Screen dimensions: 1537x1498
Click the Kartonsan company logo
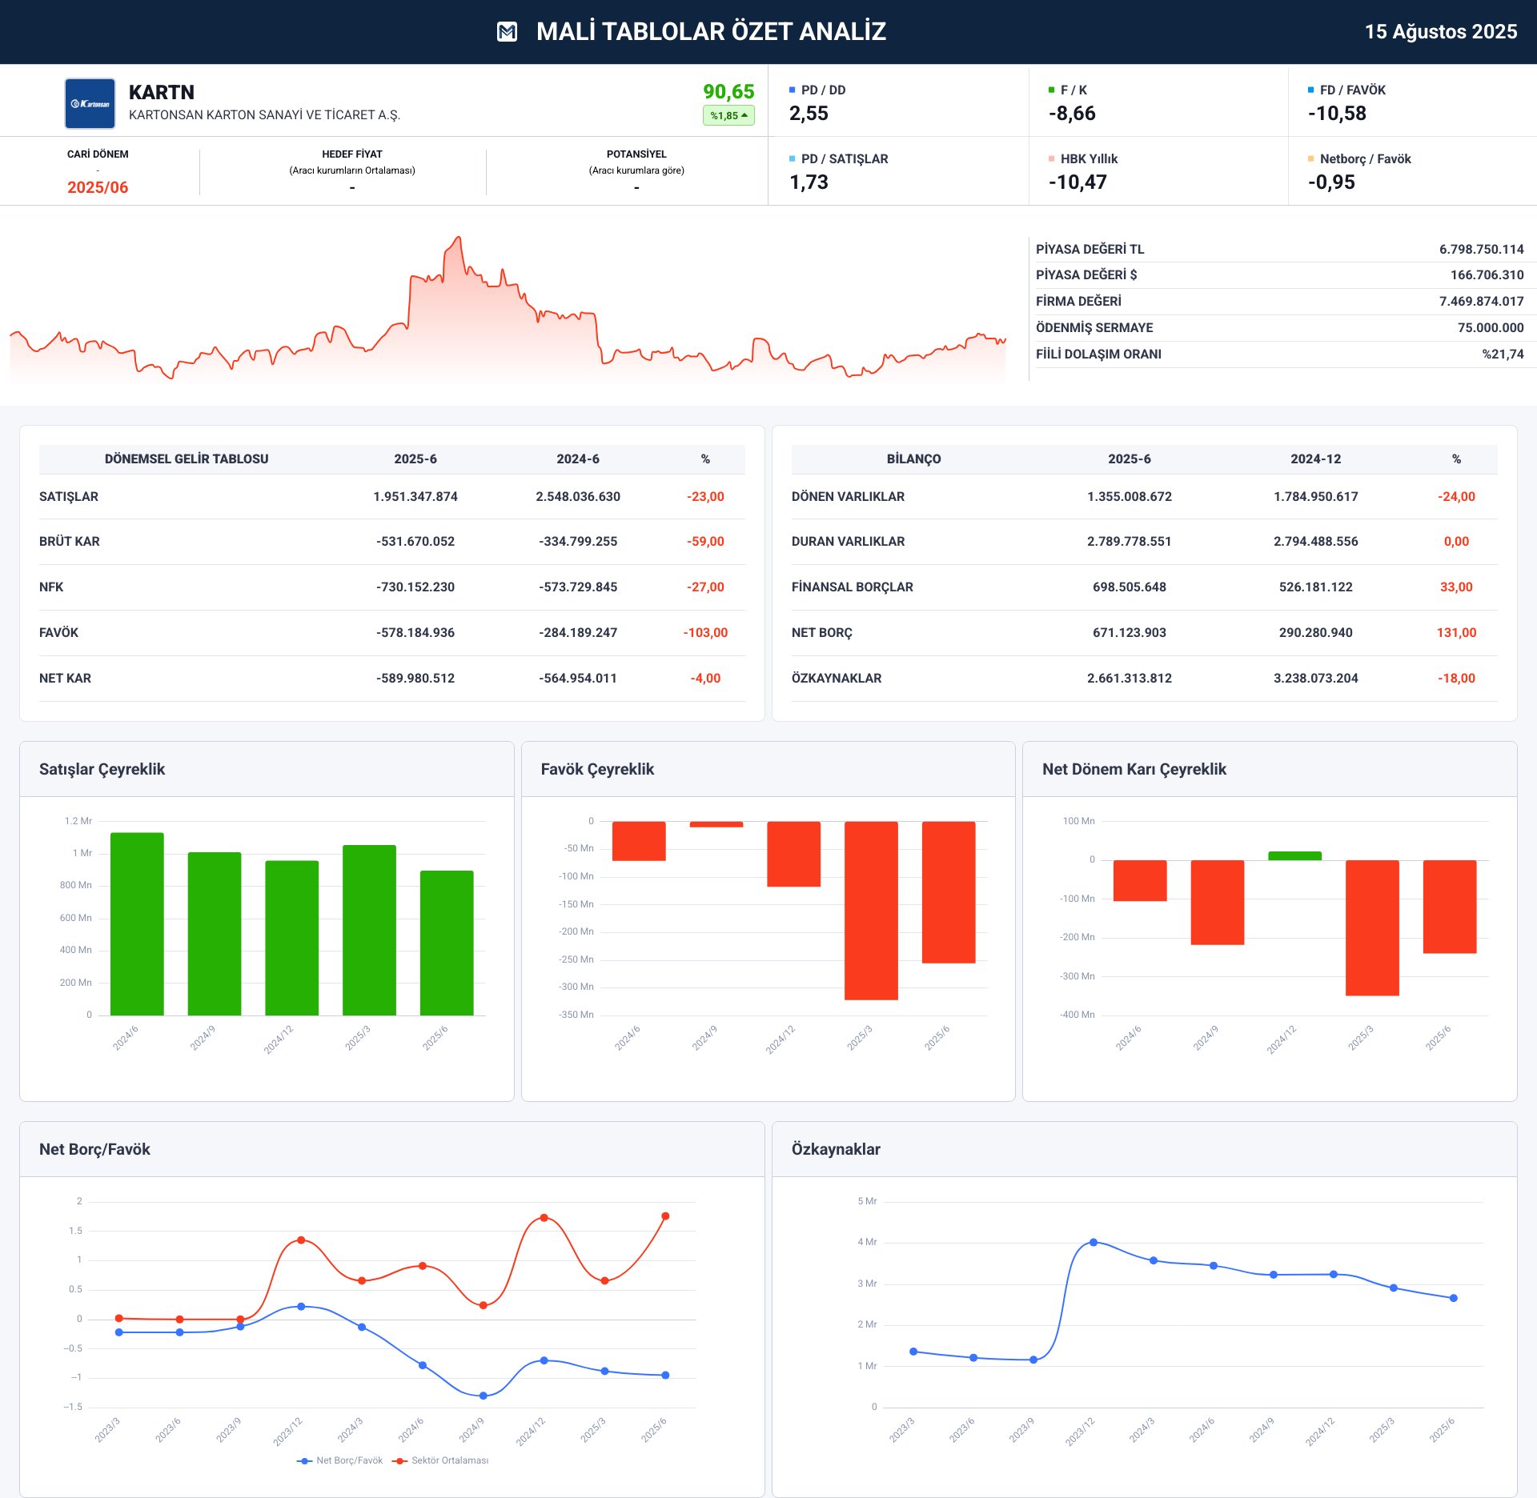[90, 103]
